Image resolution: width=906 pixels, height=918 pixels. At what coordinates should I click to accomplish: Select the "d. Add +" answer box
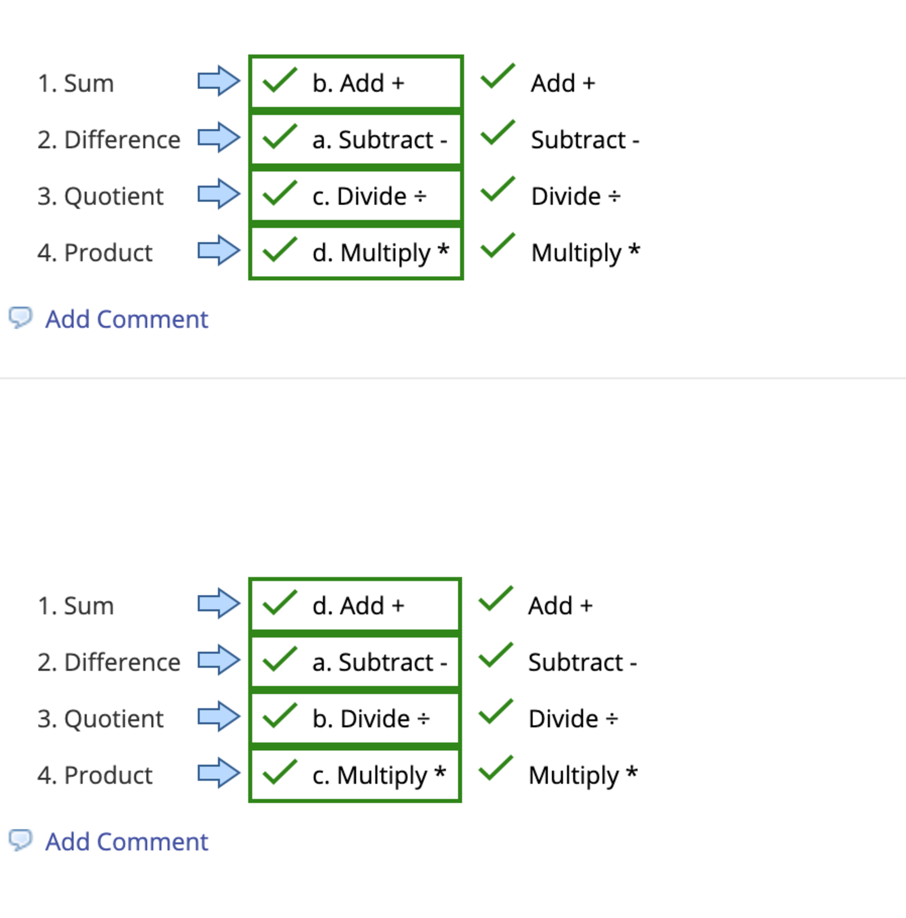[x=356, y=605]
